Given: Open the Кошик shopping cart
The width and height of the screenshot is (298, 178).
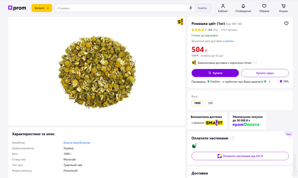Looking at the screenshot, I should (x=283, y=6).
